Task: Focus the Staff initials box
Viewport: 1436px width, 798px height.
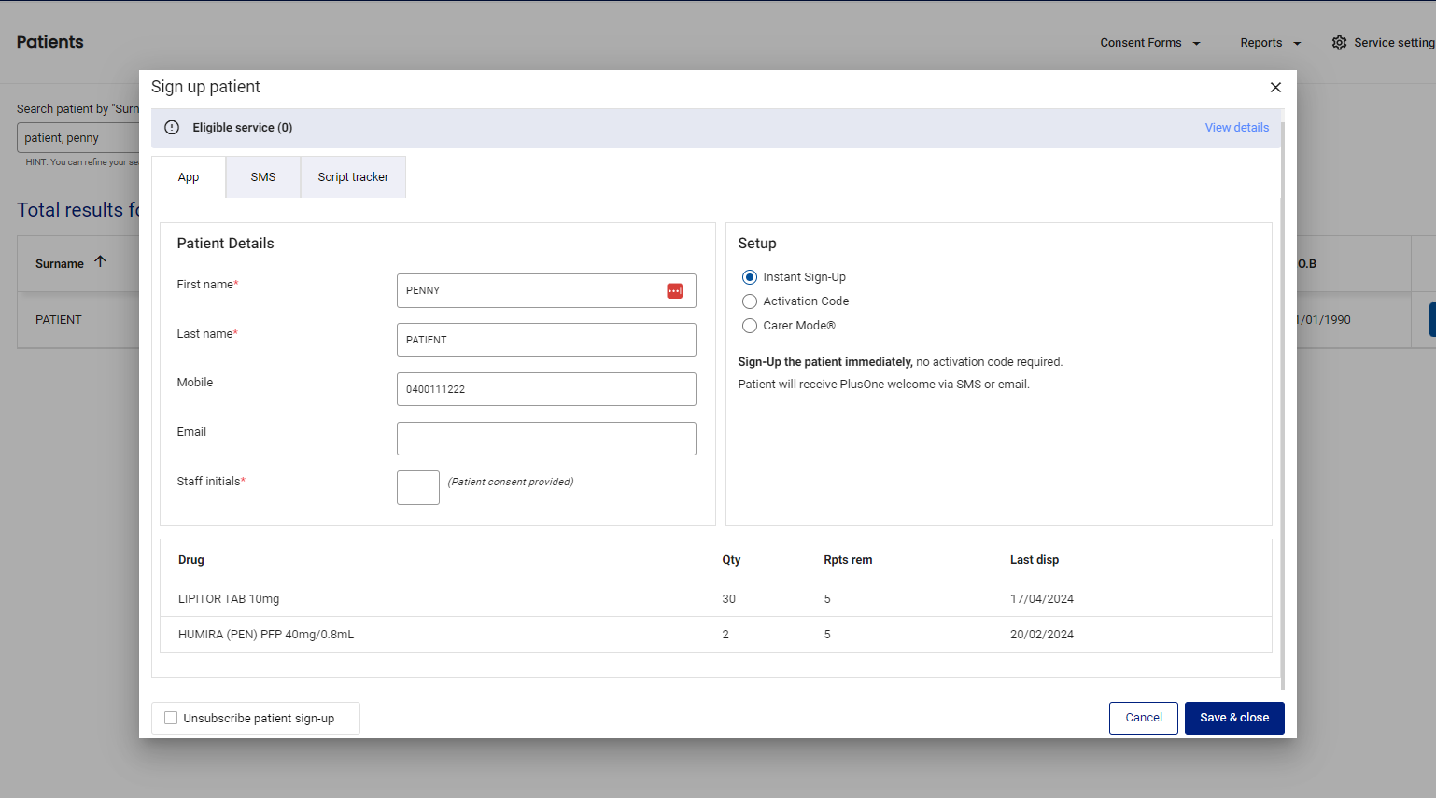Action: [x=418, y=487]
